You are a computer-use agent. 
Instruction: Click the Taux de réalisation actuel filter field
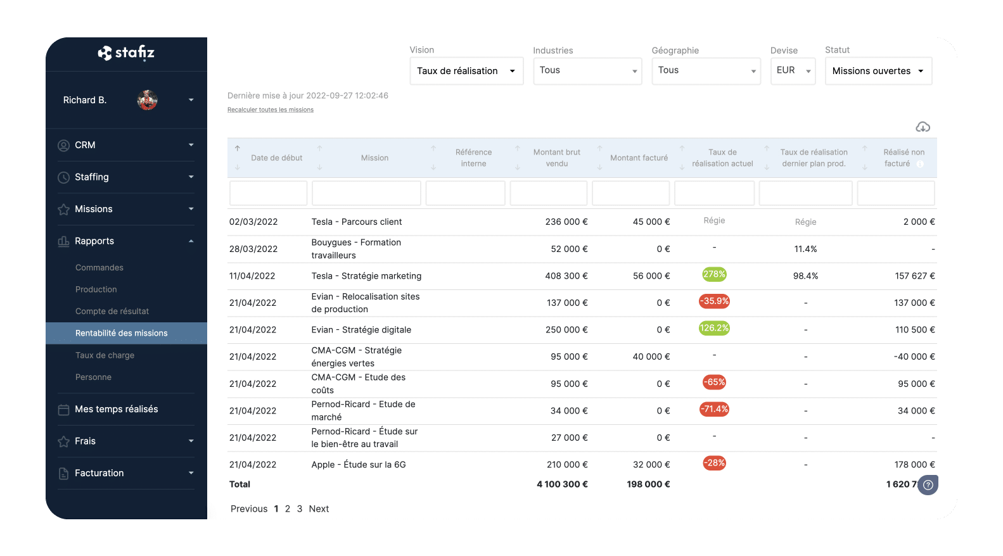tap(715, 193)
